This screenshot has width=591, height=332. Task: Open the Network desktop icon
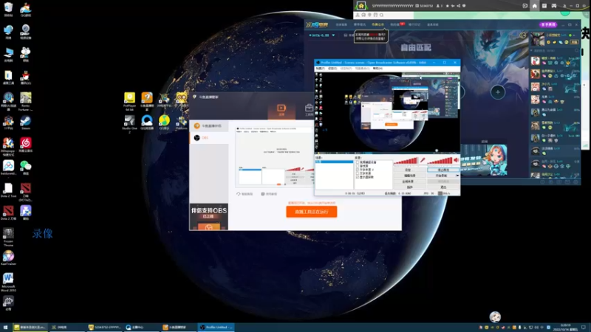8,32
